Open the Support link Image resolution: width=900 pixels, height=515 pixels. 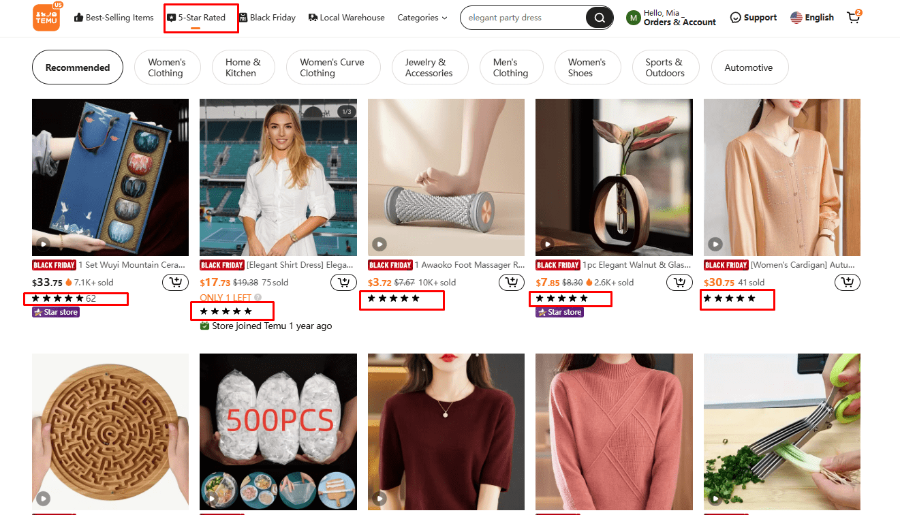point(753,18)
